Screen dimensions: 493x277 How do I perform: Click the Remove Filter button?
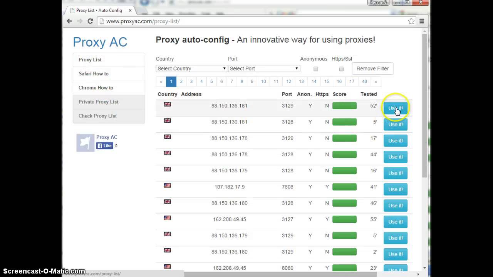tap(372, 68)
